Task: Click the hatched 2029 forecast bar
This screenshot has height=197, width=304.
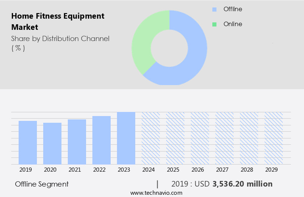Action: (273, 138)
